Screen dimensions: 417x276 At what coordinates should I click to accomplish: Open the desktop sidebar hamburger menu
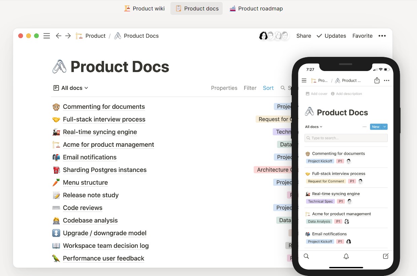click(x=47, y=36)
